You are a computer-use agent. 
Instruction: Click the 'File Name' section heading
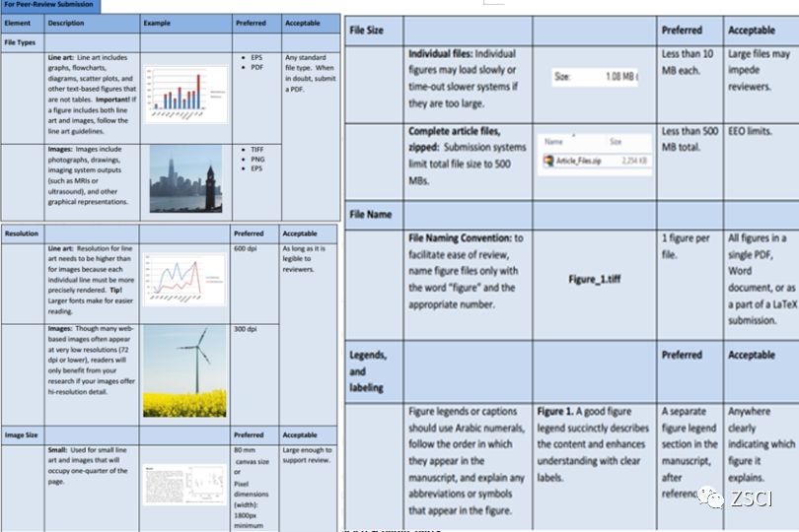pyautogui.click(x=371, y=215)
